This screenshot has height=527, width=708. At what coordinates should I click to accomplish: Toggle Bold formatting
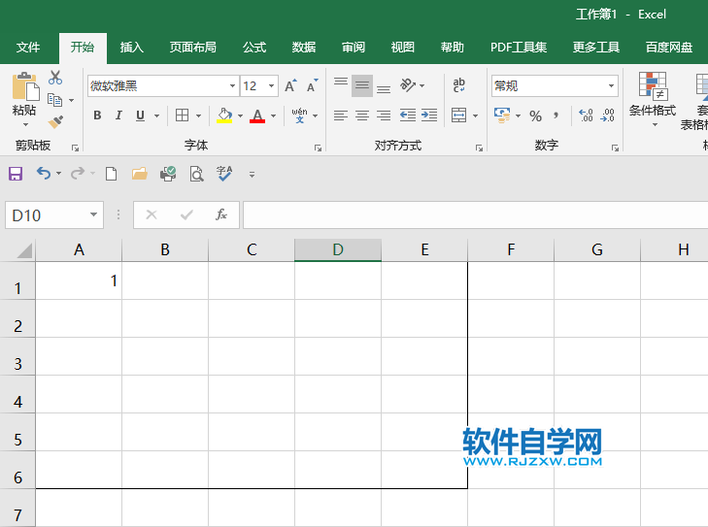click(x=97, y=115)
